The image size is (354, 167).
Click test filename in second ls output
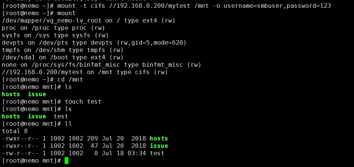(61, 116)
